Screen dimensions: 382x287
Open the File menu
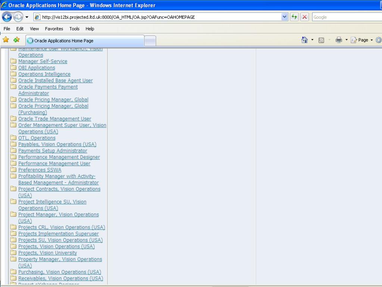coord(7,29)
